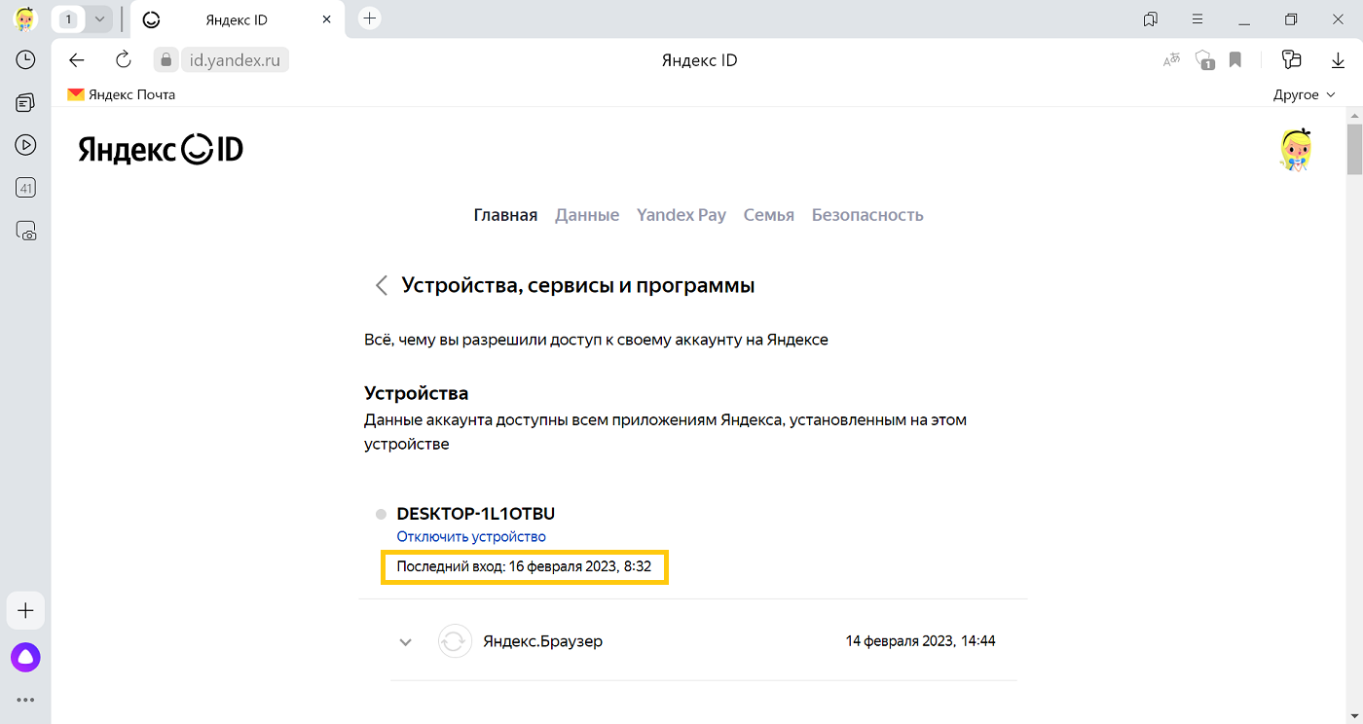1363x724 pixels.
Task: Open the sidebar icon showing 41
Action: (x=25, y=188)
